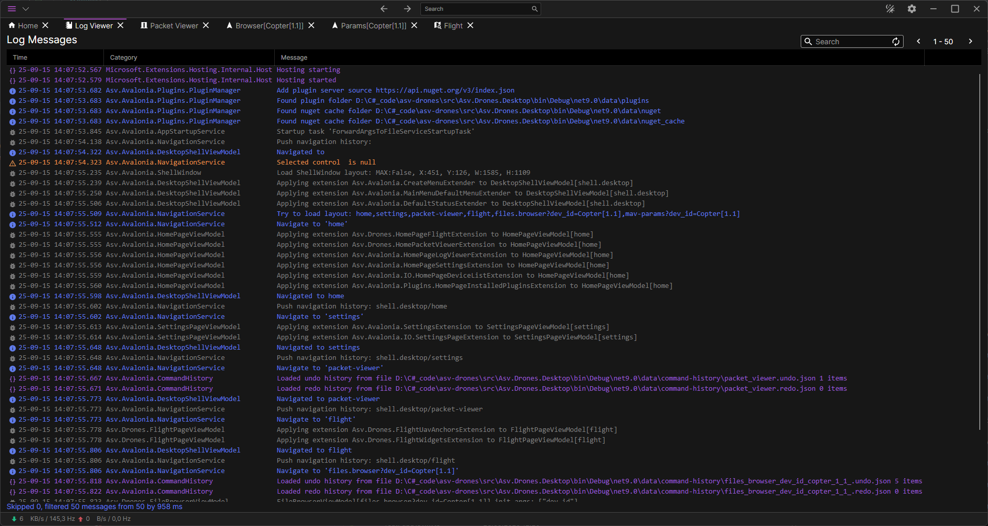Click the vertical scrollbar of the log list
This screenshot has height=526, width=988.
click(979, 252)
